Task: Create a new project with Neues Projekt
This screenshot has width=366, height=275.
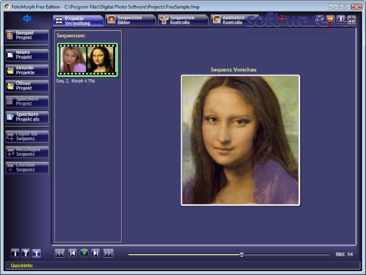Action: tap(27, 55)
